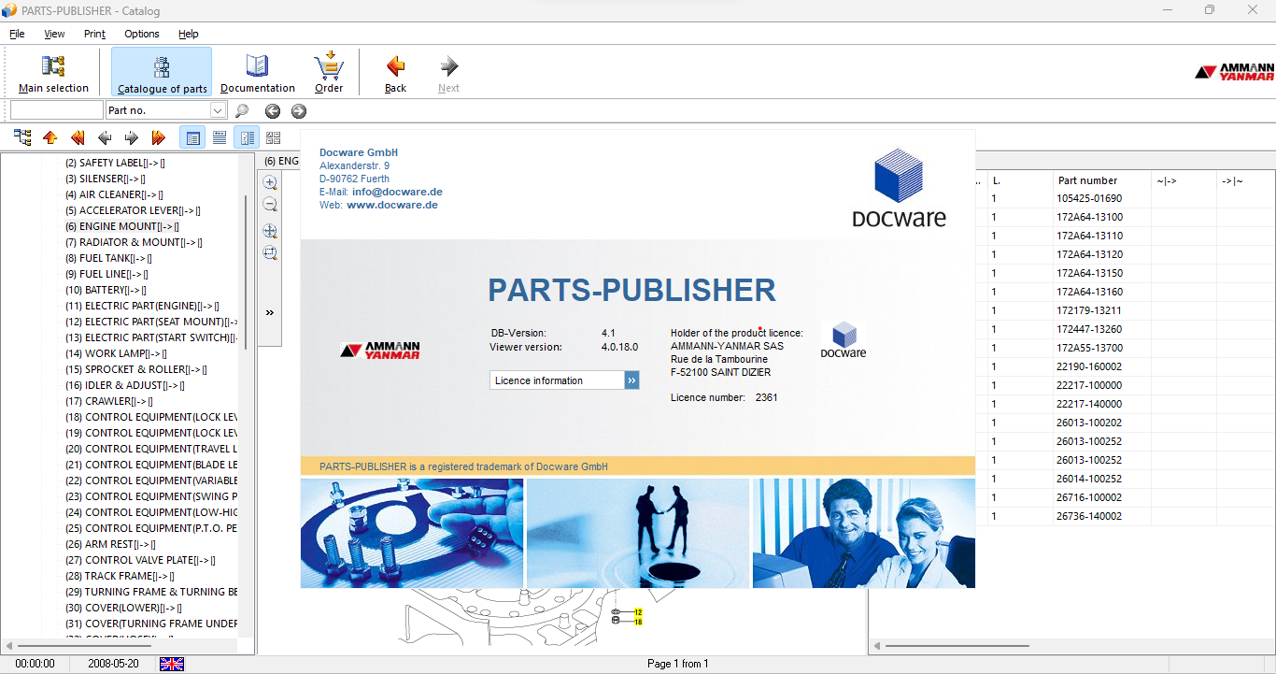
Task: Zoom in on the drawing
Action: click(270, 182)
